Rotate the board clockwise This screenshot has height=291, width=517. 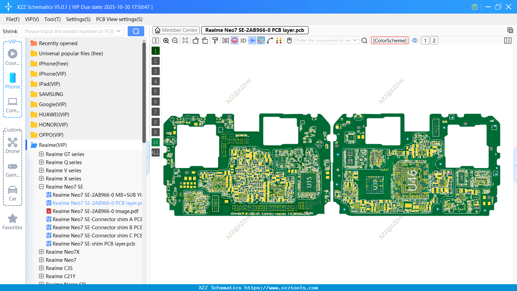(205, 40)
